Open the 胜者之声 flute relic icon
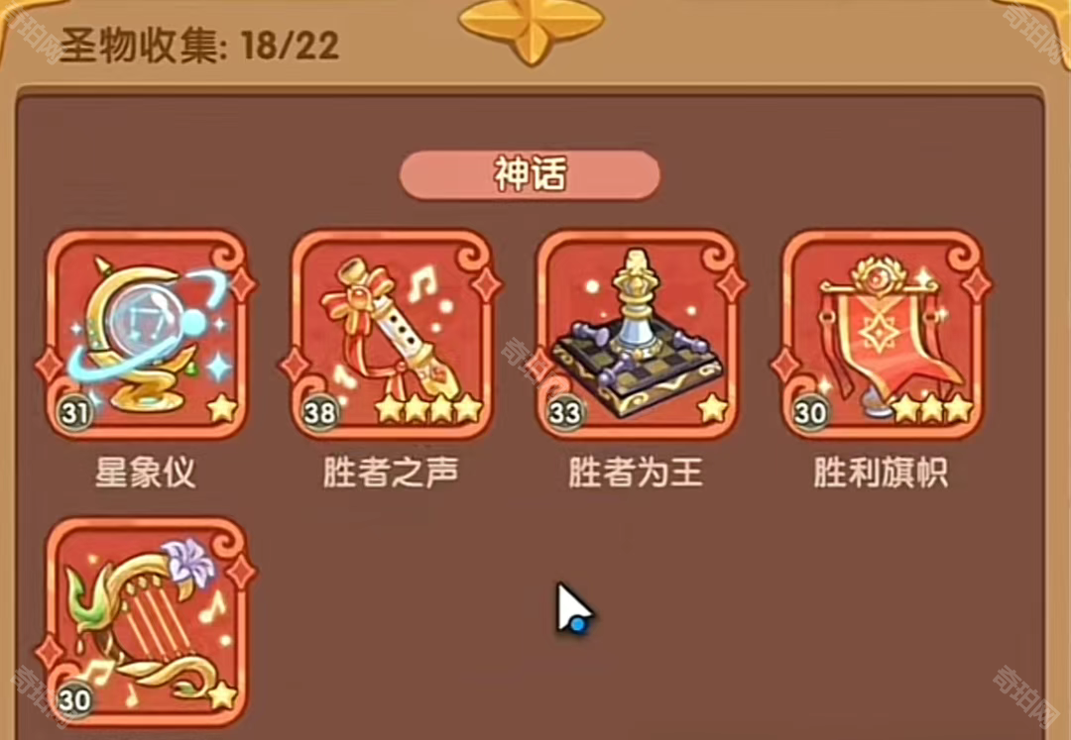This screenshot has width=1071, height=740. pyautogui.click(x=391, y=334)
